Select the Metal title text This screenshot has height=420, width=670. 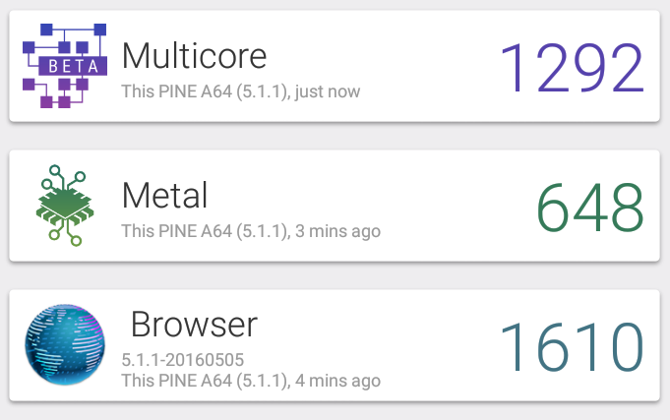[165, 196]
